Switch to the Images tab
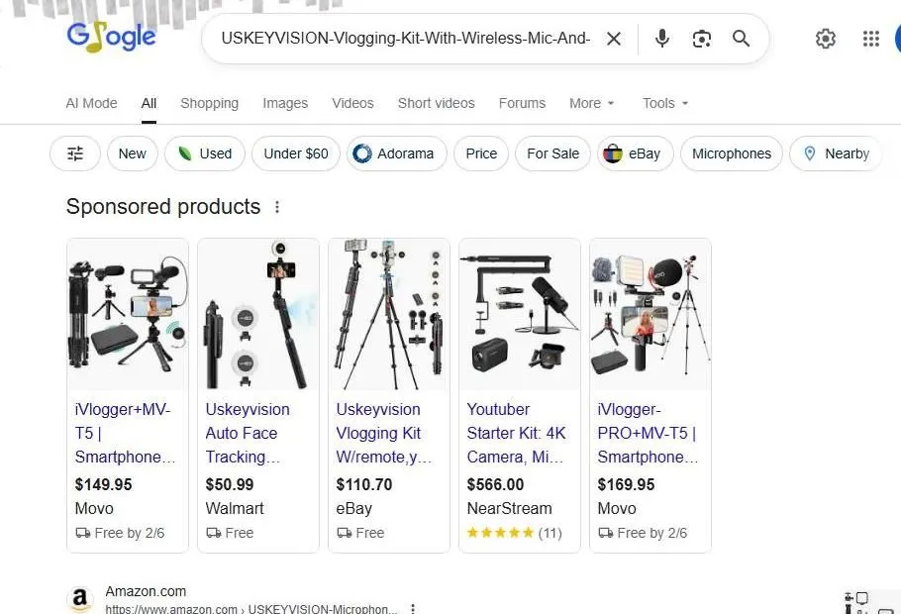The height and width of the screenshot is (614, 901). pos(285,103)
